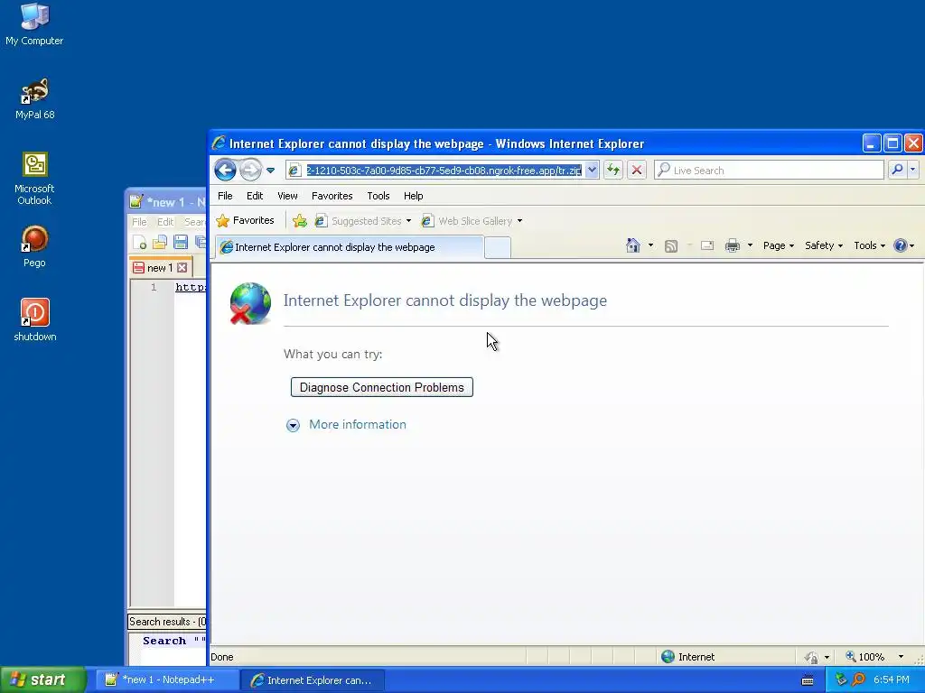This screenshot has width=925, height=693.
Task: Expand the Web Slice Gallery dropdown arrow
Action: pos(519,221)
